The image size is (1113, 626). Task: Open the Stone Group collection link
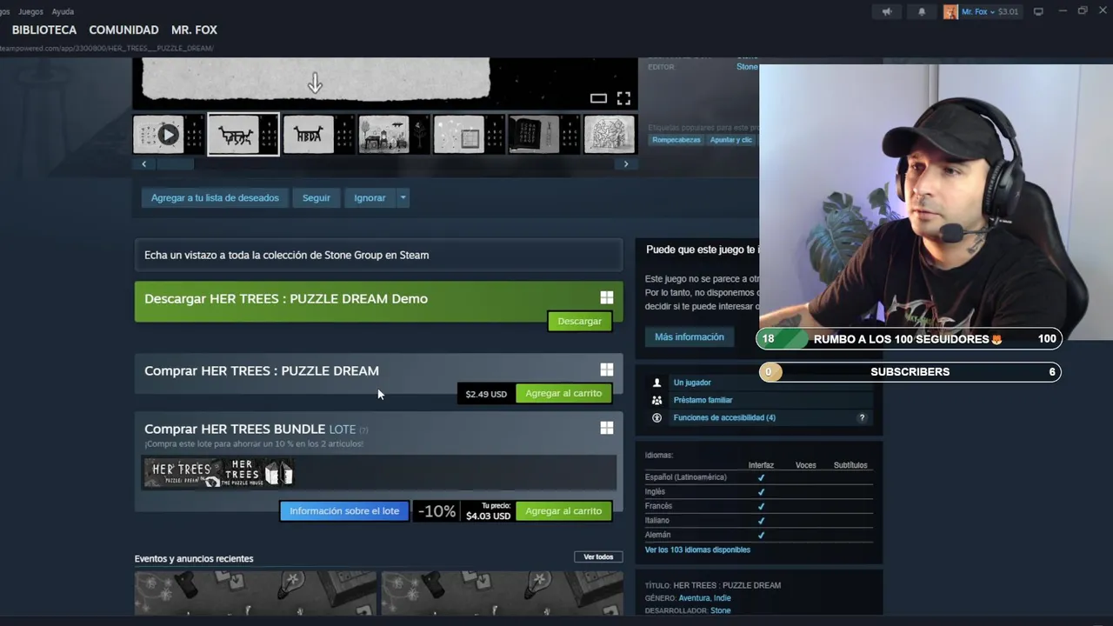(x=378, y=255)
